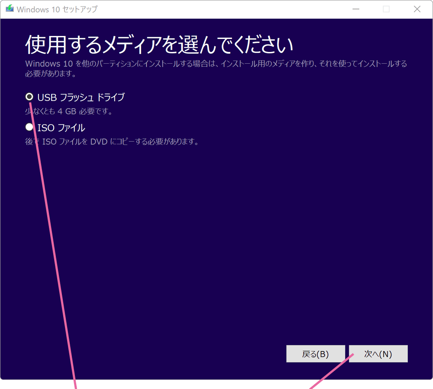This screenshot has height=389, width=433.
Task: Click the 次へ(N) button
Action: pos(378,353)
